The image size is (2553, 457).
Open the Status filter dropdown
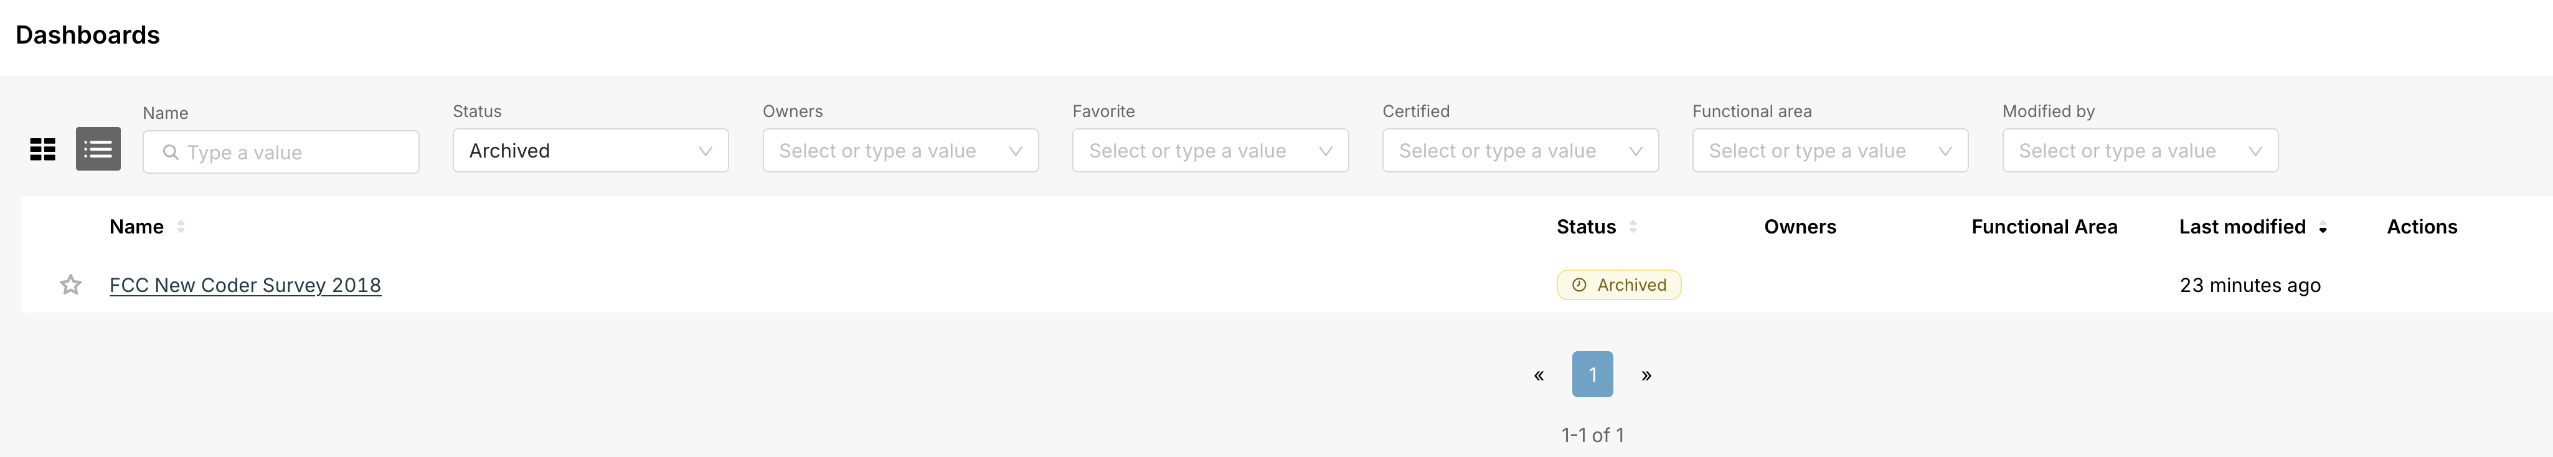(x=591, y=151)
